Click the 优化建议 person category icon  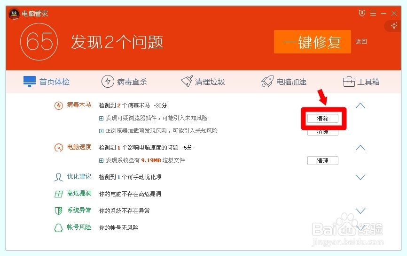[x=58, y=177]
